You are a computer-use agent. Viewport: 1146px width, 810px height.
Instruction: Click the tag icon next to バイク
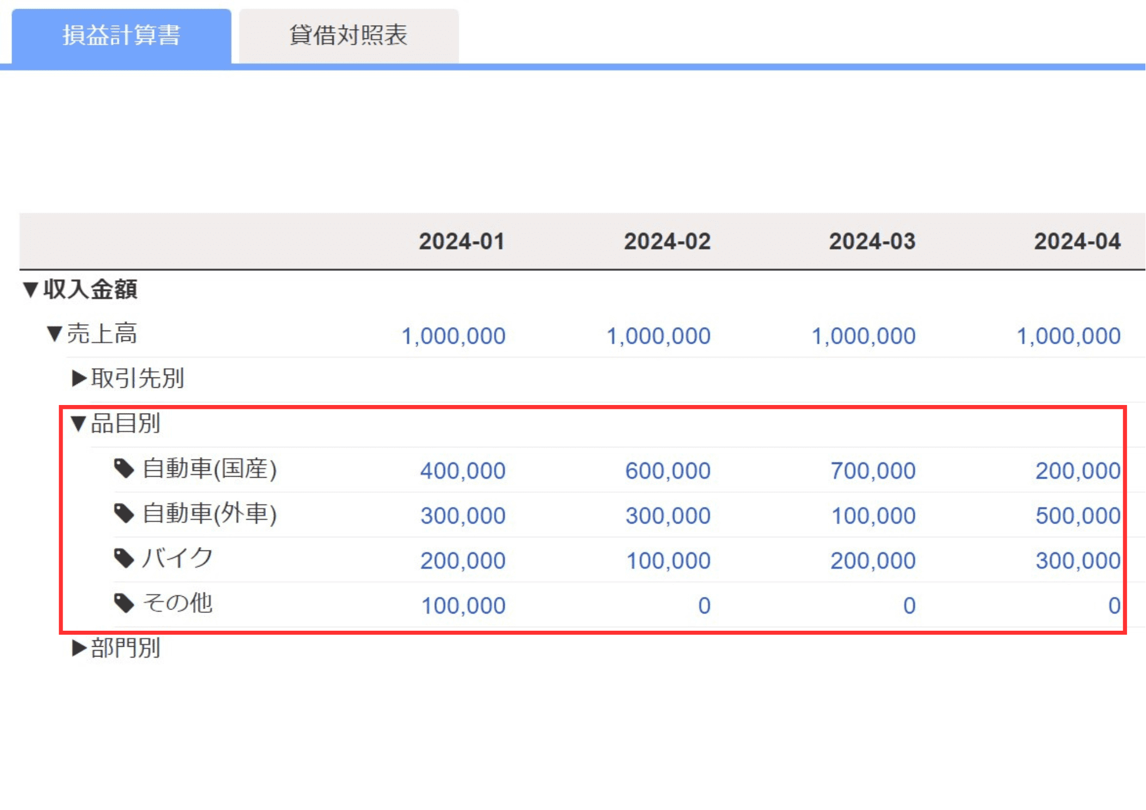(124, 558)
